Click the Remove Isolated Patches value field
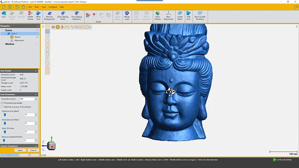 [29, 141]
